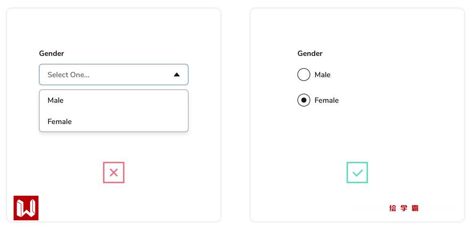
Task: Choose Female from the dropdown list
Action: (60, 121)
